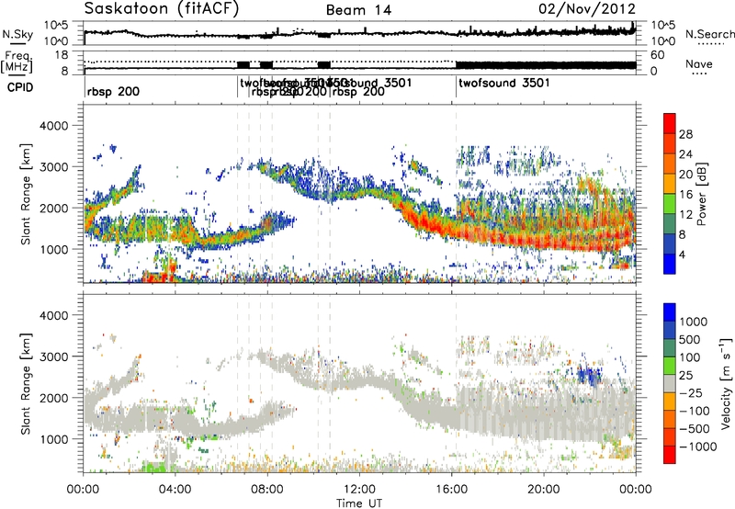Click the "12" tick on the power colorbar

coord(685,215)
